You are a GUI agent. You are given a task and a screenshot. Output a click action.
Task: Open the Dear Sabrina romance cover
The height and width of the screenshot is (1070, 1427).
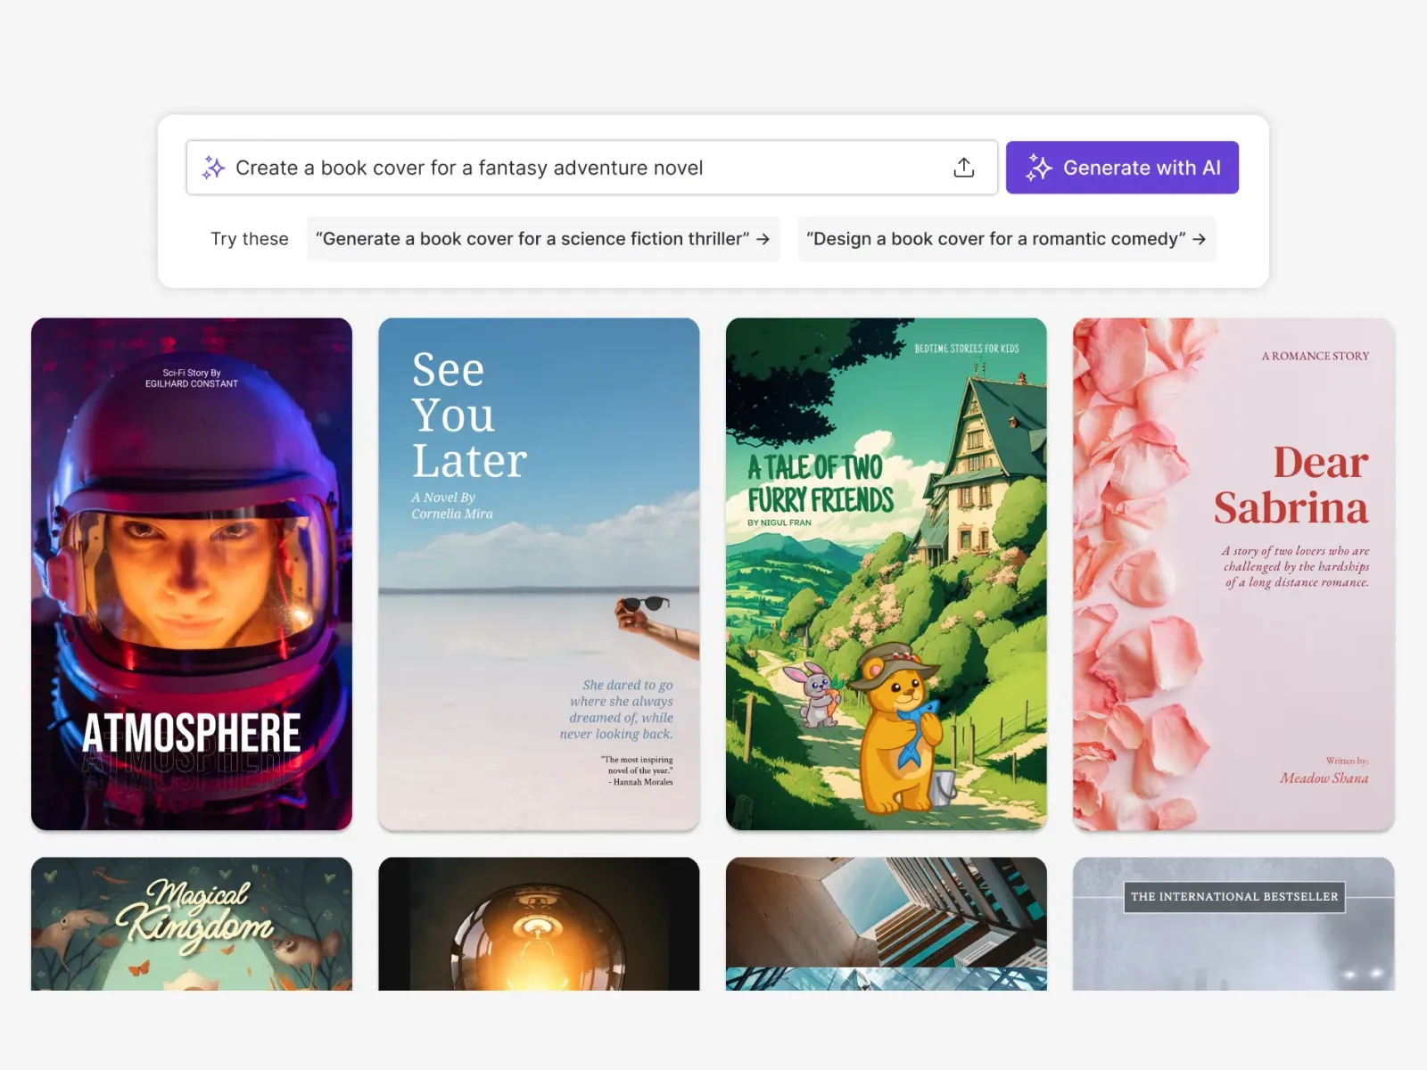pos(1233,573)
